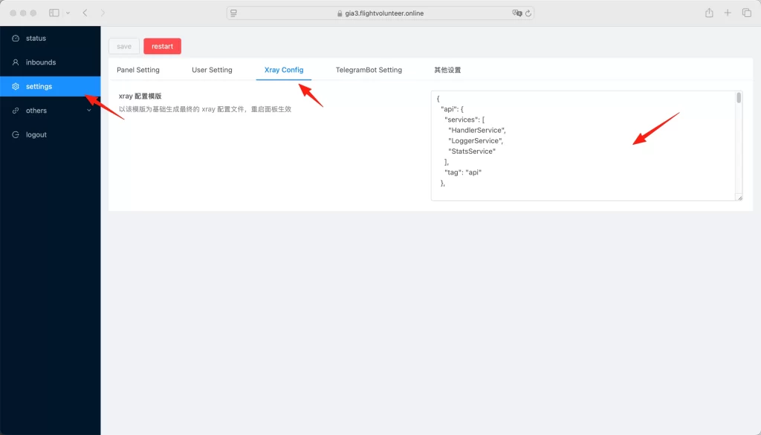
Task: Click the xray 配置模版 heading text
Action: click(x=140, y=97)
